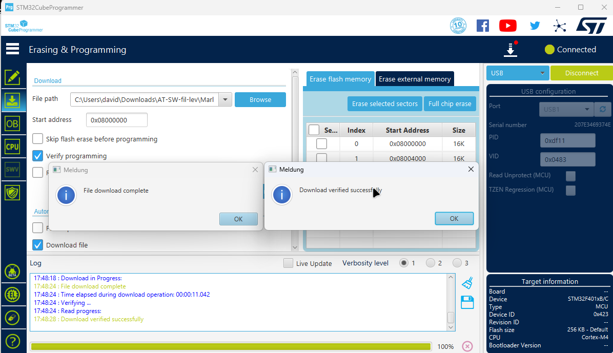Expand the file path dropdown arrow
The image size is (613, 353).
tap(225, 99)
